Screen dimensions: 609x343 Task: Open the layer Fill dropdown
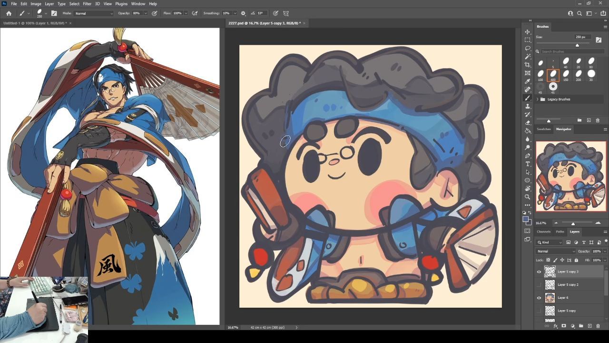[605, 260]
